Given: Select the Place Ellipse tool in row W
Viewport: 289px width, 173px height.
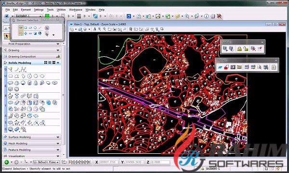Looking at the screenshot, I should coord(42,76).
